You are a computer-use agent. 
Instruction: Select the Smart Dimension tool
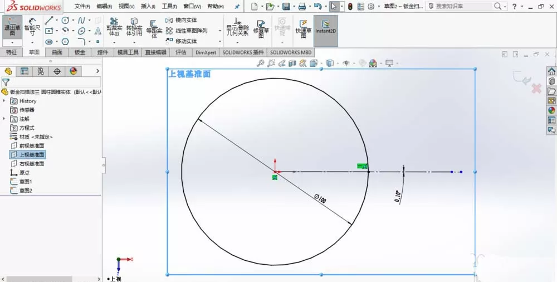tap(32, 27)
